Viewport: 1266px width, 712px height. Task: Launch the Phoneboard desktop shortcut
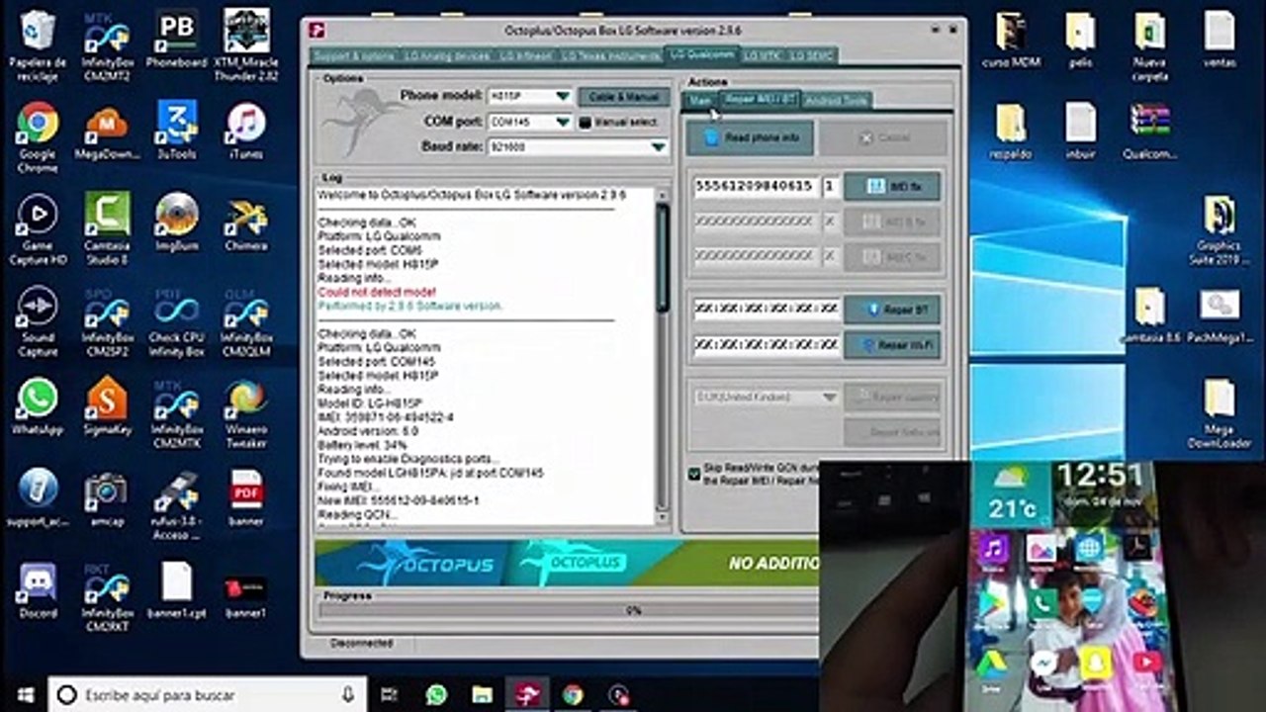point(176,40)
